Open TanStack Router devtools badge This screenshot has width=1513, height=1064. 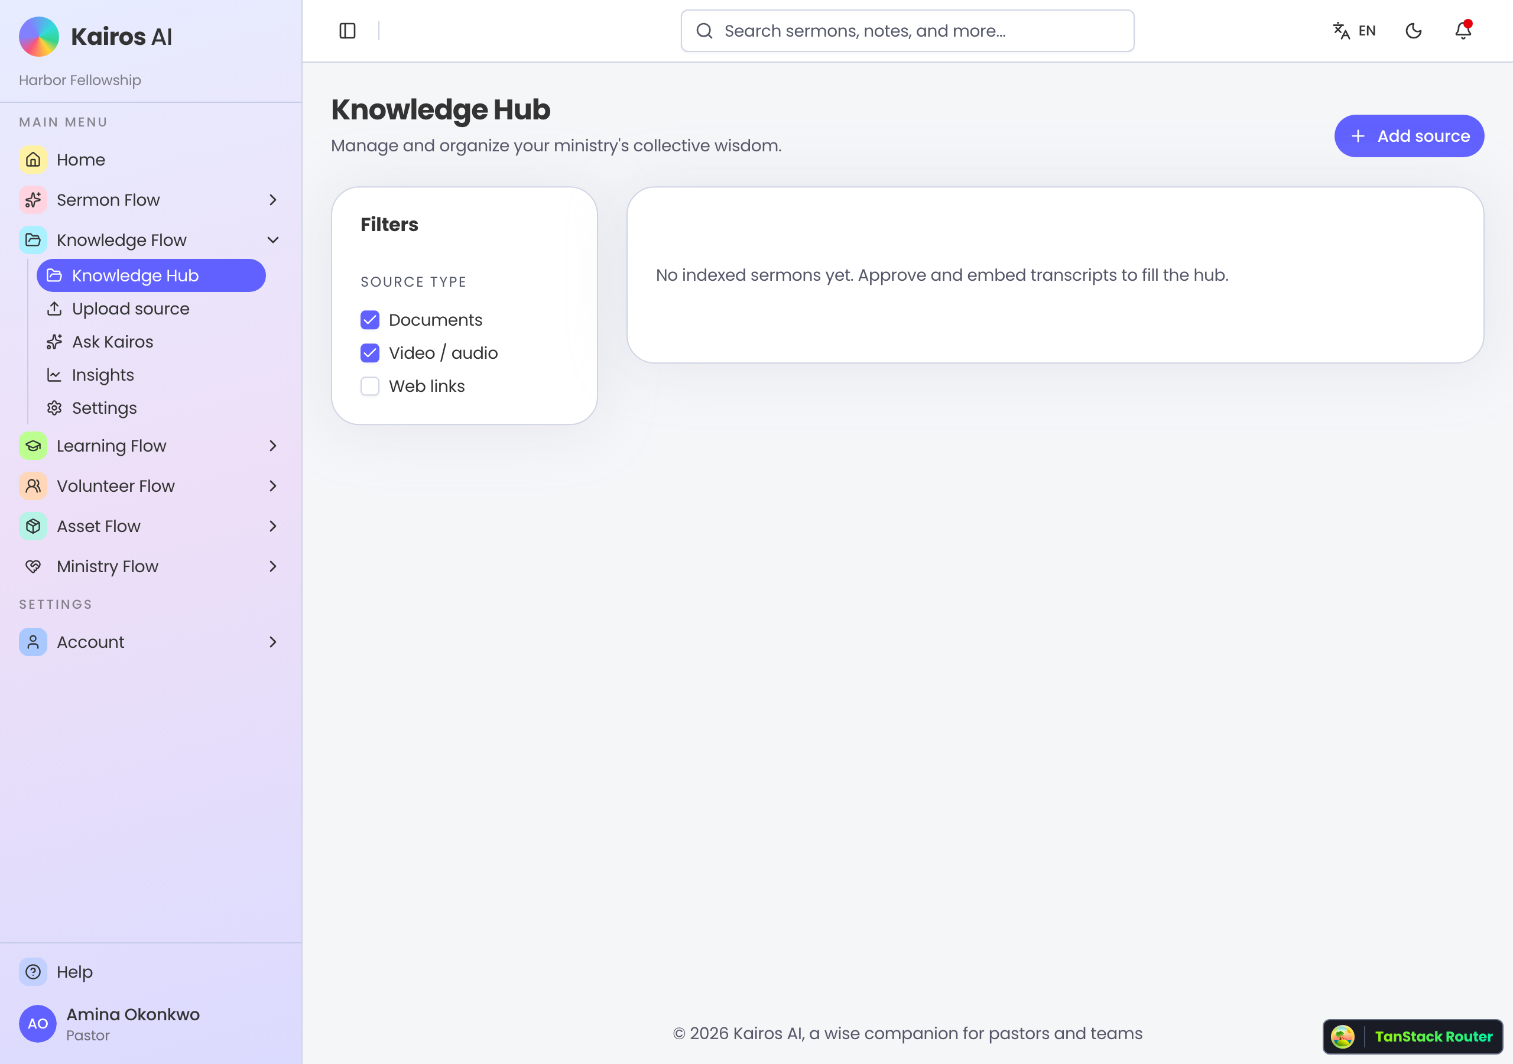[1413, 1036]
